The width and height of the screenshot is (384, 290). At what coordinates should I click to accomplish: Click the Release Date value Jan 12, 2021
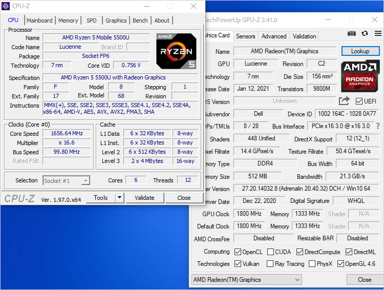(x=253, y=89)
